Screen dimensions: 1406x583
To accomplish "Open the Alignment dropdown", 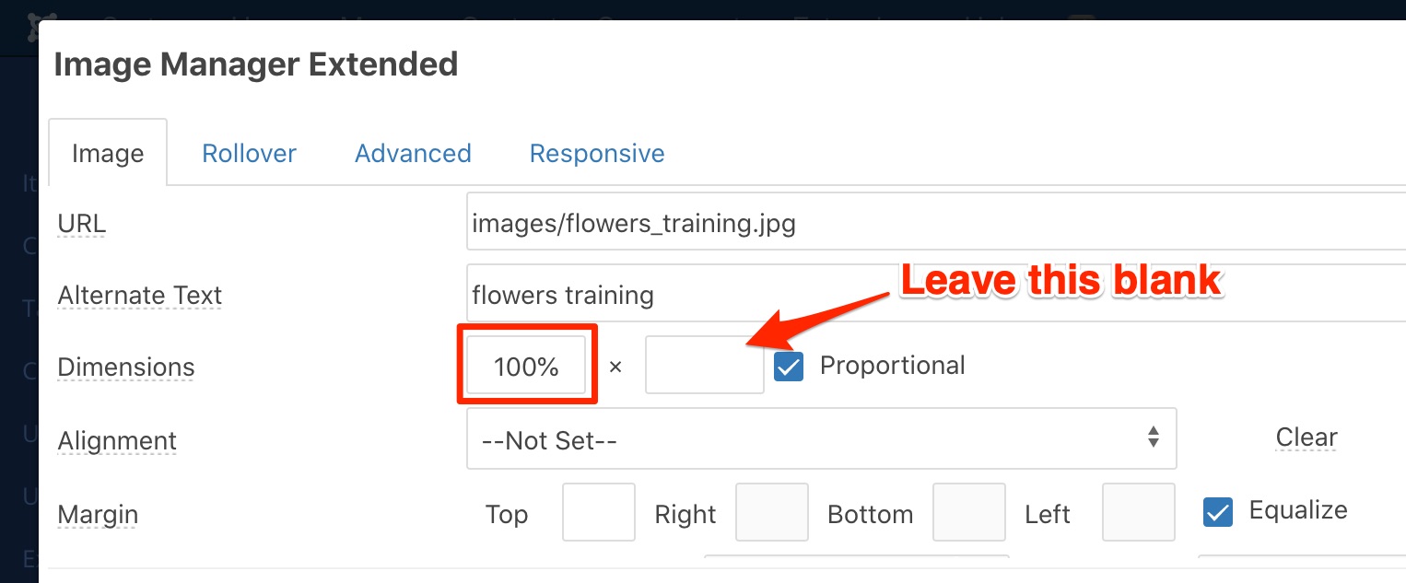I will click(821, 439).
